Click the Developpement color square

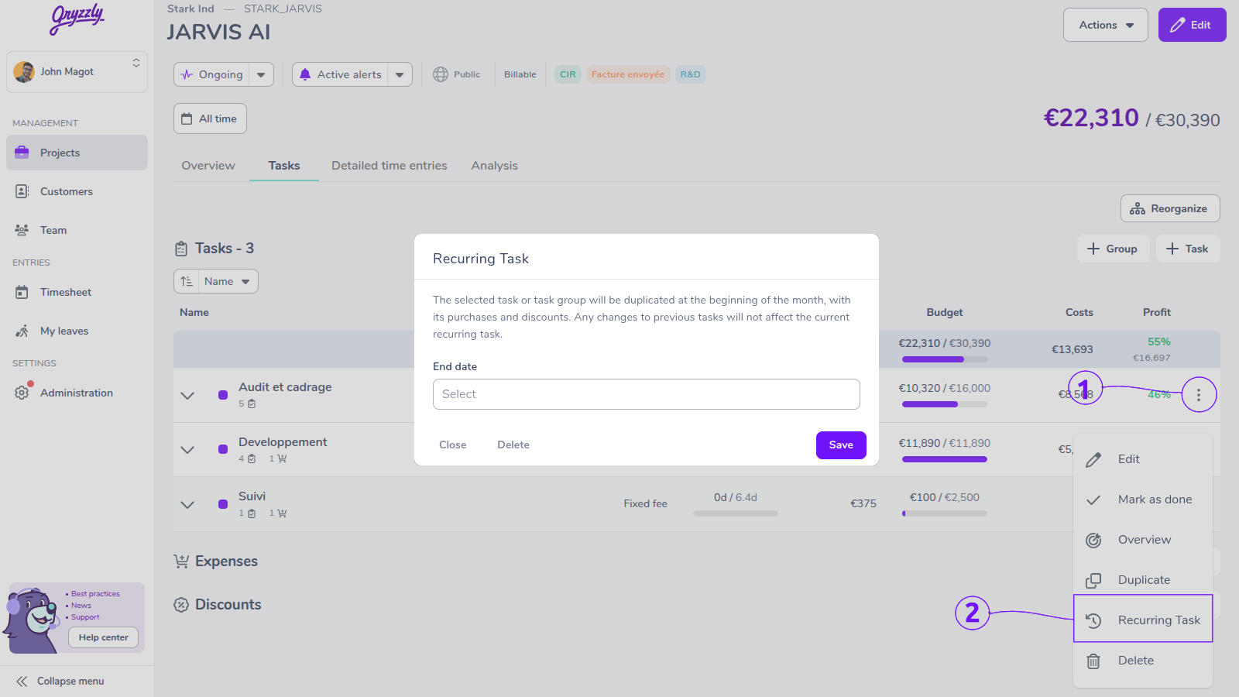click(x=223, y=449)
